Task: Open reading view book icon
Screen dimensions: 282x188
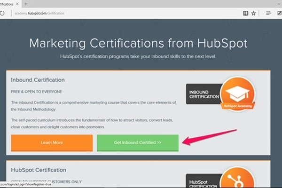Action: pos(245,13)
